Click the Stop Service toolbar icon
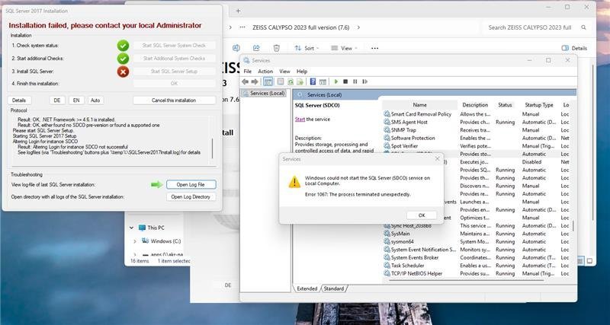The height and width of the screenshot is (325, 610). [345, 81]
